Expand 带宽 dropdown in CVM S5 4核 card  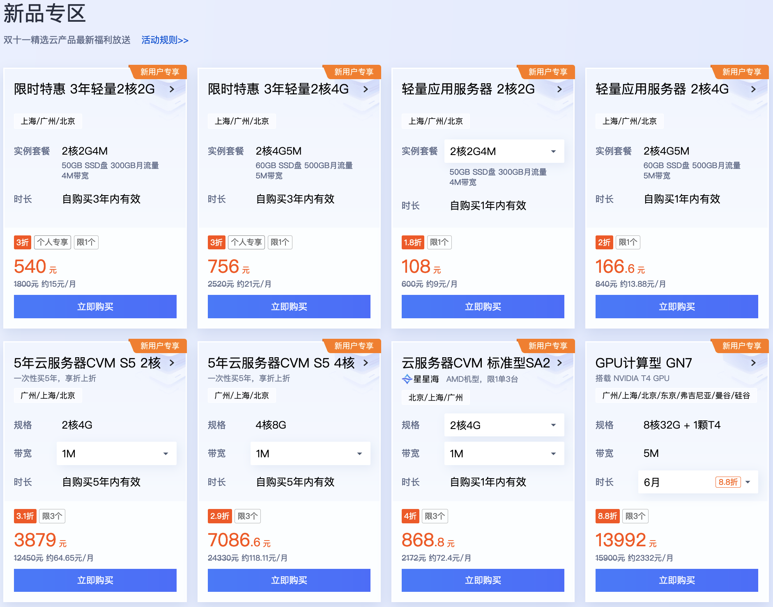pos(310,454)
